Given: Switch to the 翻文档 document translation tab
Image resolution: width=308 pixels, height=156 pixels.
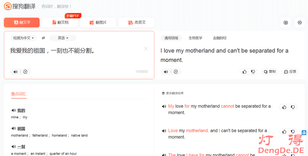Looking at the screenshot, I should pyautogui.click(x=60, y=22).
